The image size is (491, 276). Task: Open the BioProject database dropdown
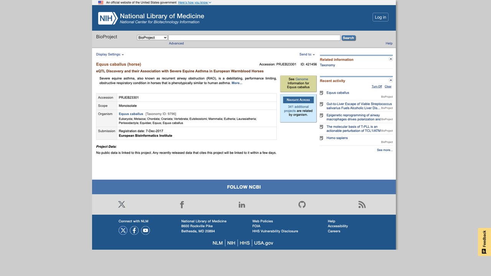(x=152, y=38)
